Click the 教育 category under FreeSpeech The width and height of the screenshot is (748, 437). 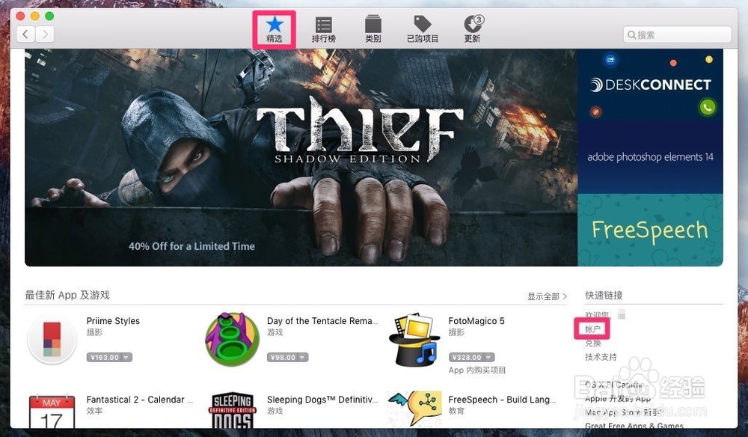click(x=456, y=411)
